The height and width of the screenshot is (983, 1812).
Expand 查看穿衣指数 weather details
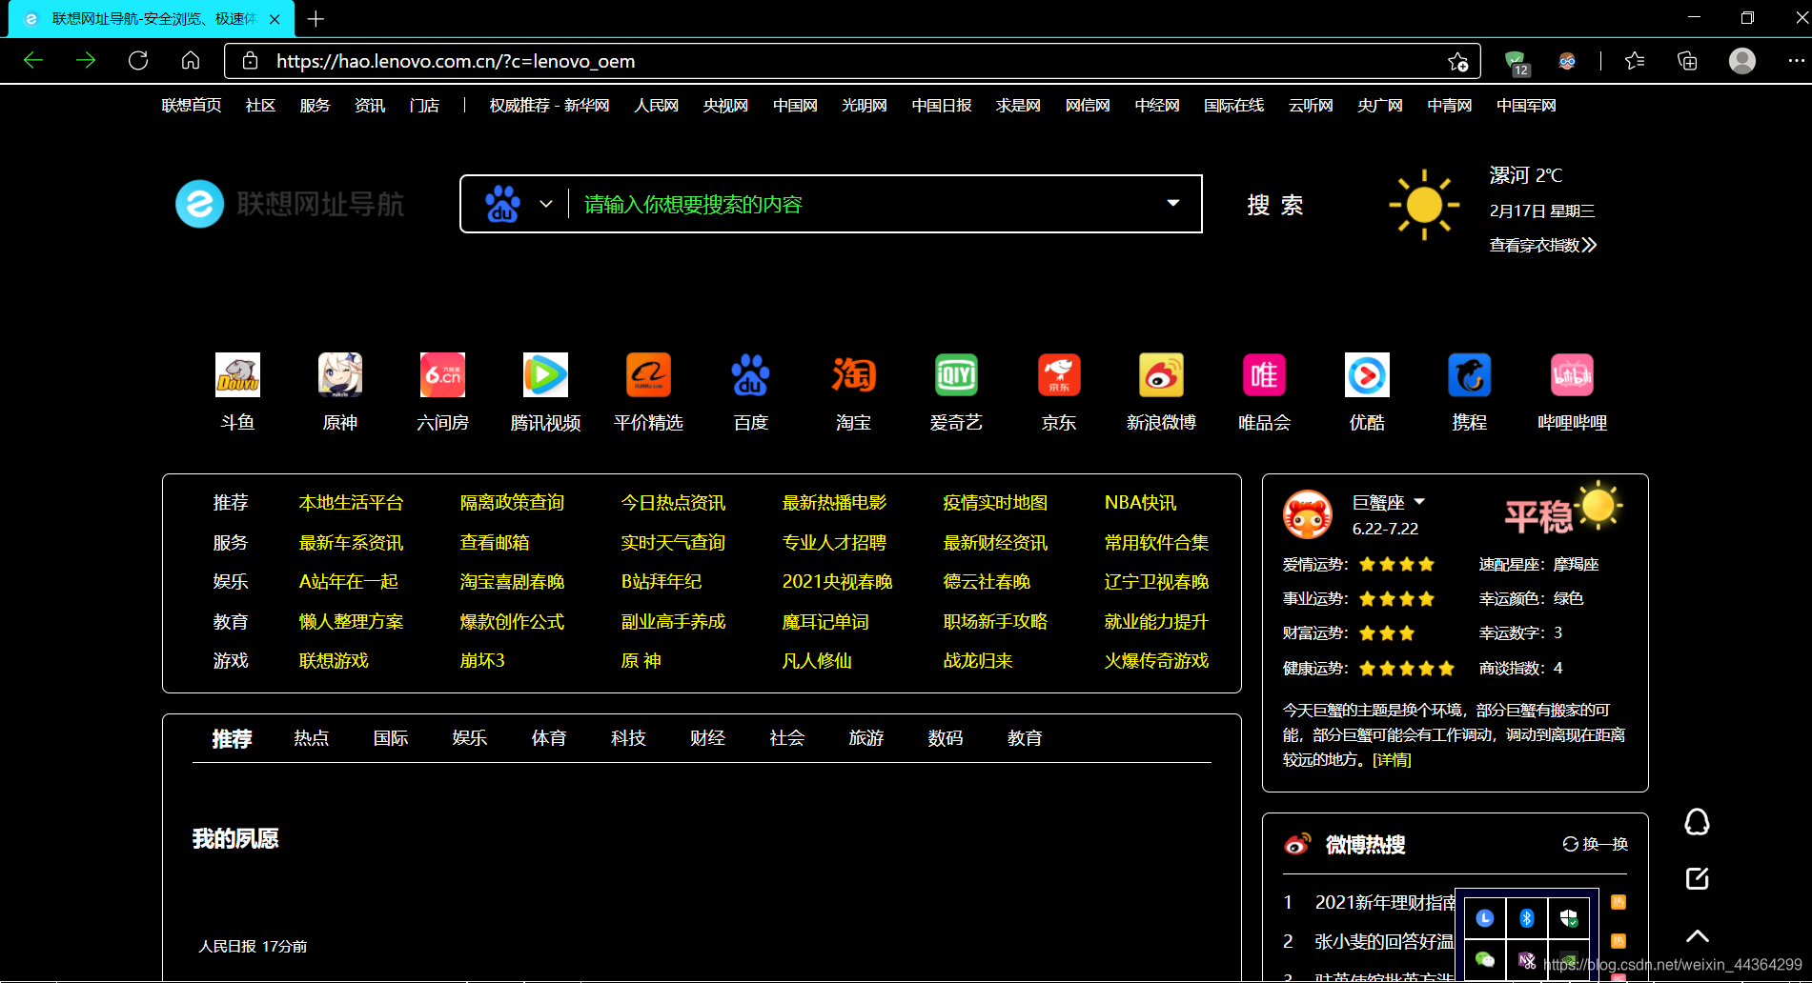[x=1543, y=245]
